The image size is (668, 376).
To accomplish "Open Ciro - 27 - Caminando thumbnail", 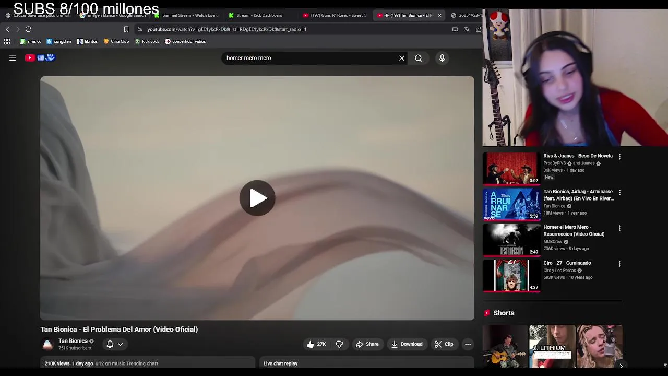I will pos(511,275).
